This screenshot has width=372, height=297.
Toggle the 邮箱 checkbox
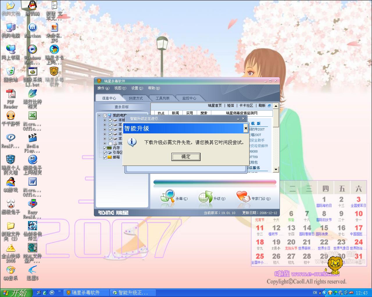(105, 157)
